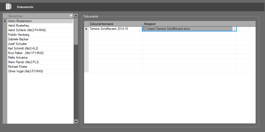Click the Ablageort column header
Viewport: 265px width, 132px height.
click(x=189, y=24)
